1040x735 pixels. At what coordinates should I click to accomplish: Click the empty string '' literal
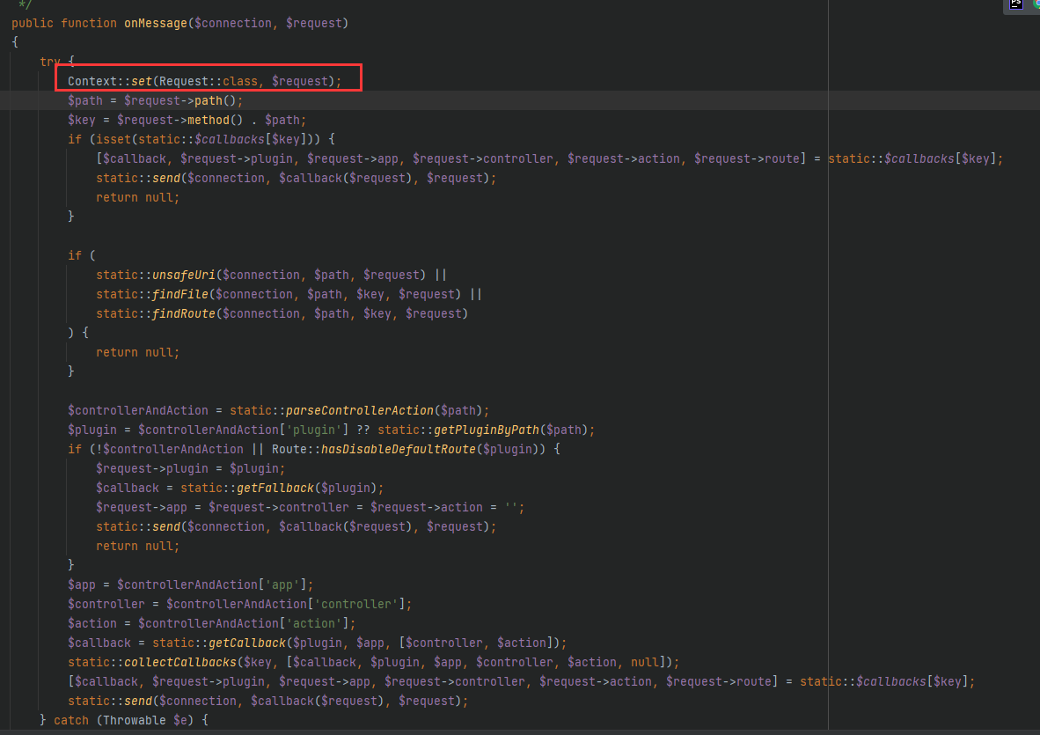point(511,508)
